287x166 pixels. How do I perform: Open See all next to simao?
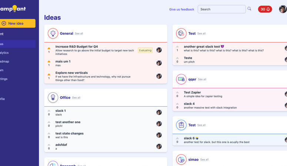click(204, 160)
